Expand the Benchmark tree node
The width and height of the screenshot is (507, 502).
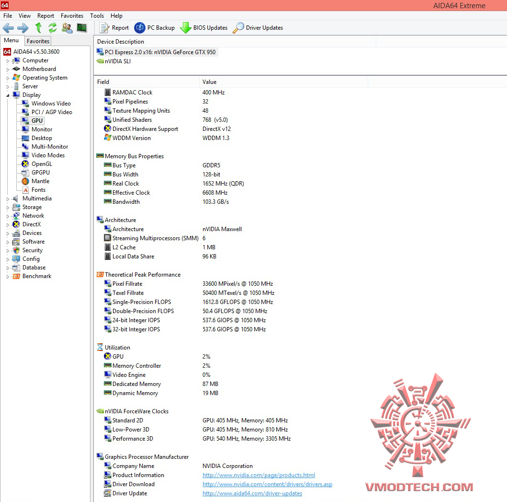(8, 277)
